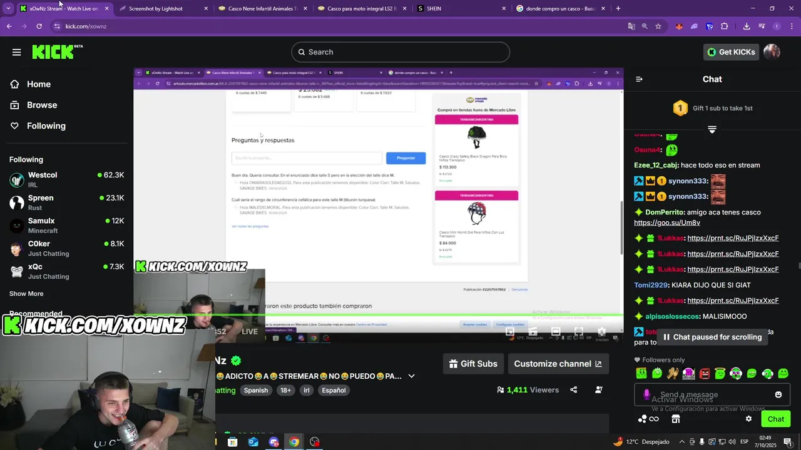Click the chat settings gear icon
Image resolution: width=801 pixels, height=450 pixels.
pos(748,419)
